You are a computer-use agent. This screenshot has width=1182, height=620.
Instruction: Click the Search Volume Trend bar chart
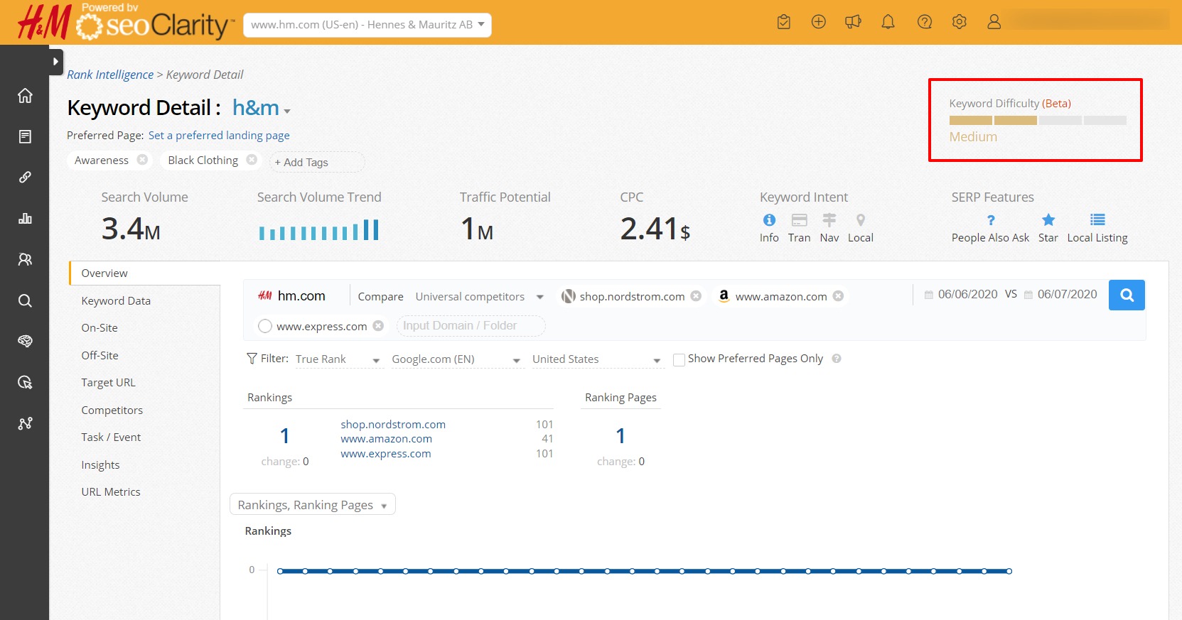[318, 229]
